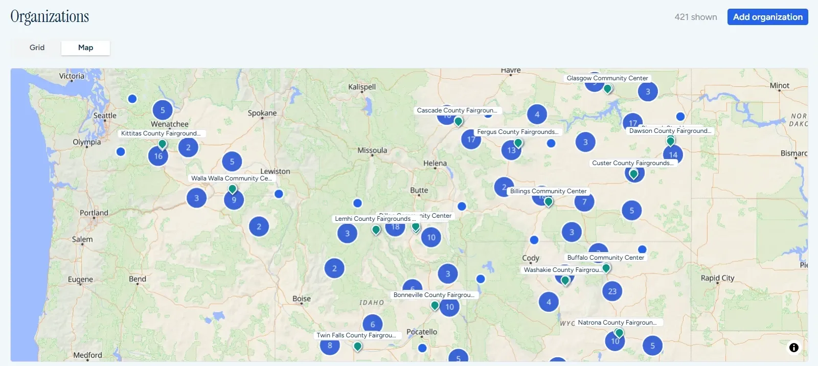The height and width of the screenshot is (366, 818).
Task: Click the Twin Falls County Fairgrounds label
Action: (x=356, y=335)
